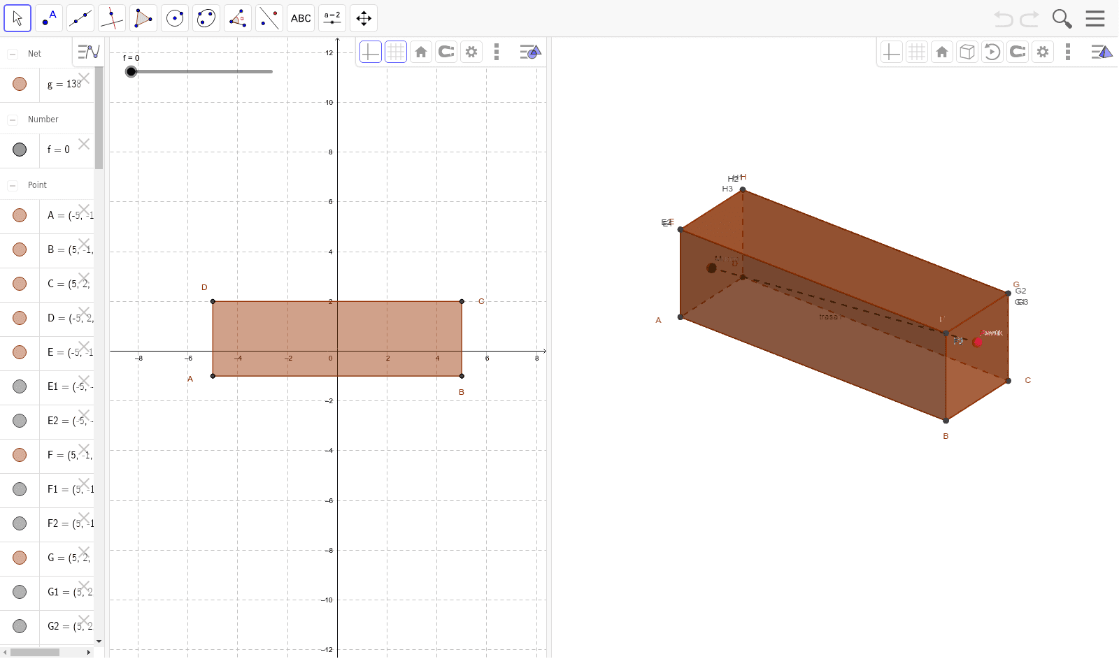Open 3D view three-dot menu
Viewport: 1119px width, 659px height.
click(1068, 52)
